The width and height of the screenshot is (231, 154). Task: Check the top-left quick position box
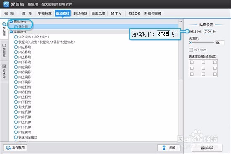point(192,62)
